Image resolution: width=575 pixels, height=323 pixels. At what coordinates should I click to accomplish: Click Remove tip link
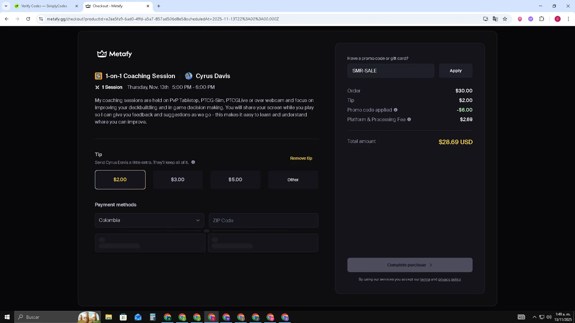[x=301, y=158]
